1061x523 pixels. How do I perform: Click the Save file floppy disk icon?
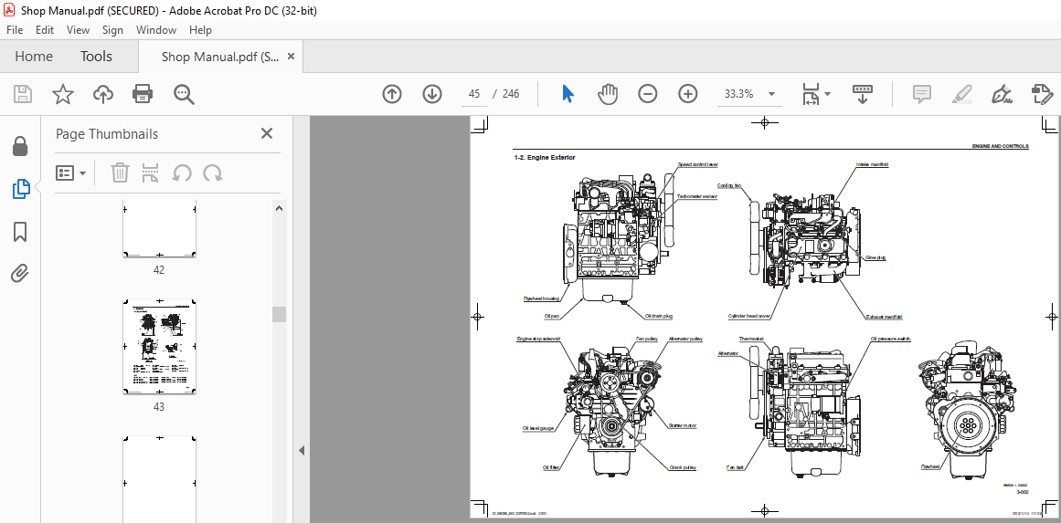coord(22,94)
